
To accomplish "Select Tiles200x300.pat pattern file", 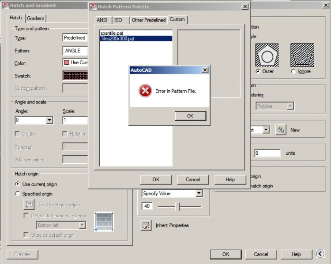I will [136, 39].
